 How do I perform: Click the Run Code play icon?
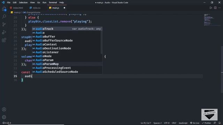point(211,8)
